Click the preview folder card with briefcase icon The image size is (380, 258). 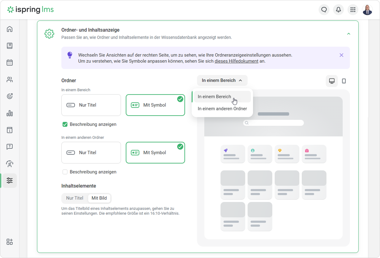[x=314, y=154]
